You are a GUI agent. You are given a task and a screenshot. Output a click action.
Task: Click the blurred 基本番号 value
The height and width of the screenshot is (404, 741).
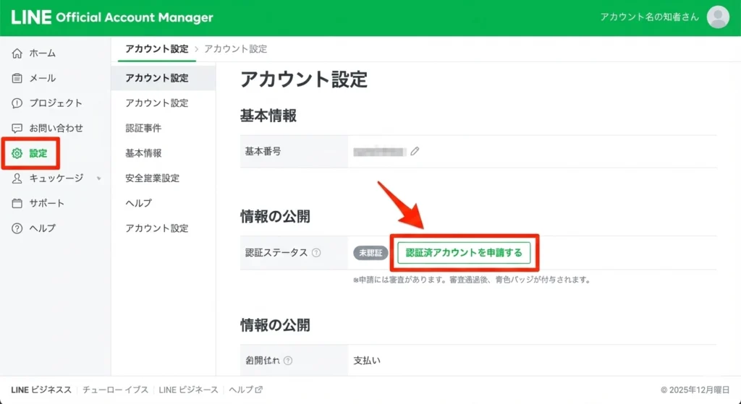pos(380,152)
